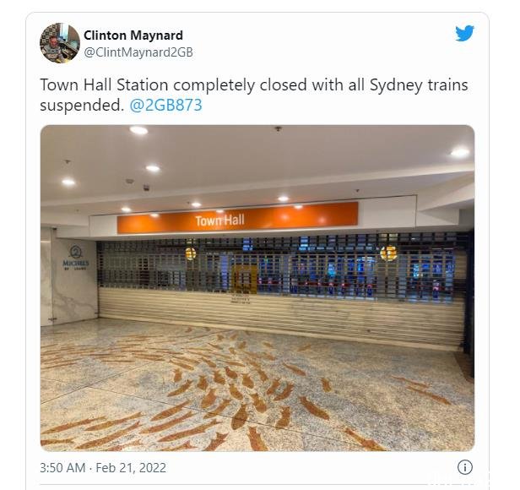Follow the @2GB873 mention link

click(165, 106)
